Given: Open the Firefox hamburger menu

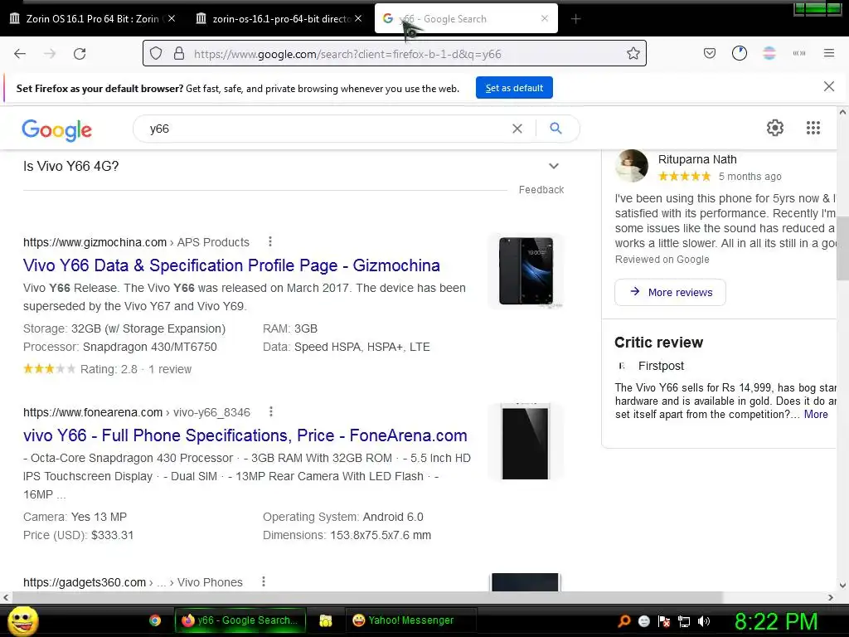Looking at the screenshot, I should click(x=829, y=53).
